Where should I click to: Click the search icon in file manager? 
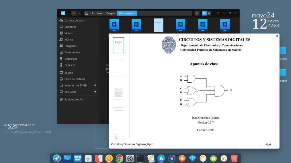(197, 13)
